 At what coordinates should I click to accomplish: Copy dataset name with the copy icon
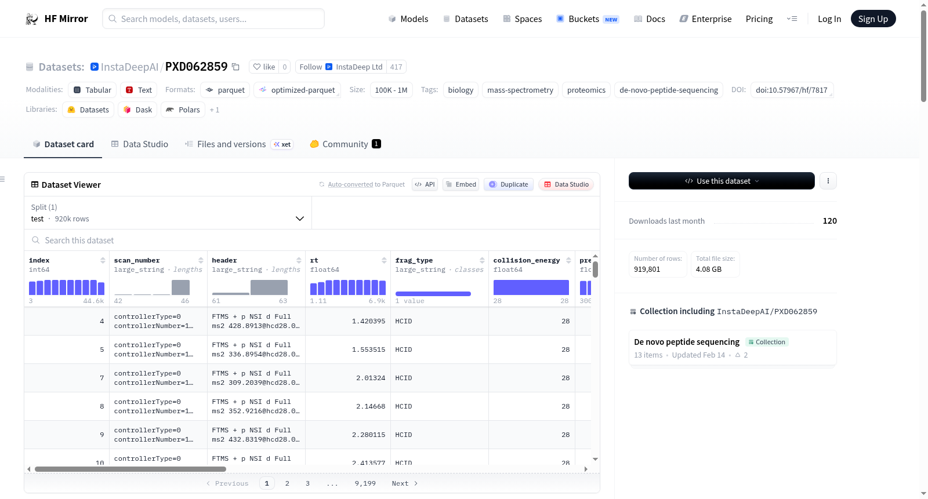(235, 67)
